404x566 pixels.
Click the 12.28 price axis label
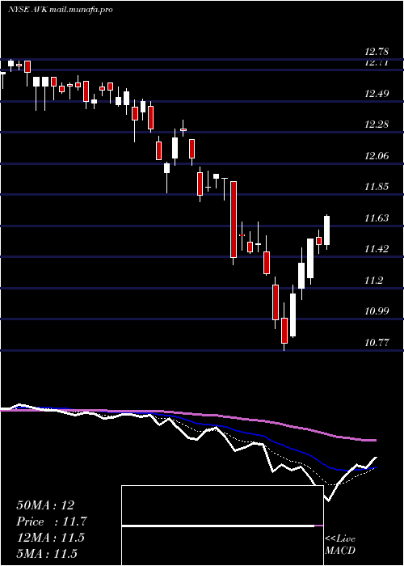(x=377, y=125)
